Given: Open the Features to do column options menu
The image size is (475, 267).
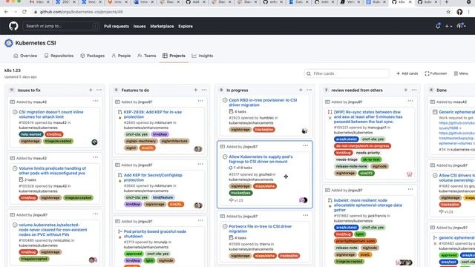Looking at the screenshot, I should [204, 90].
